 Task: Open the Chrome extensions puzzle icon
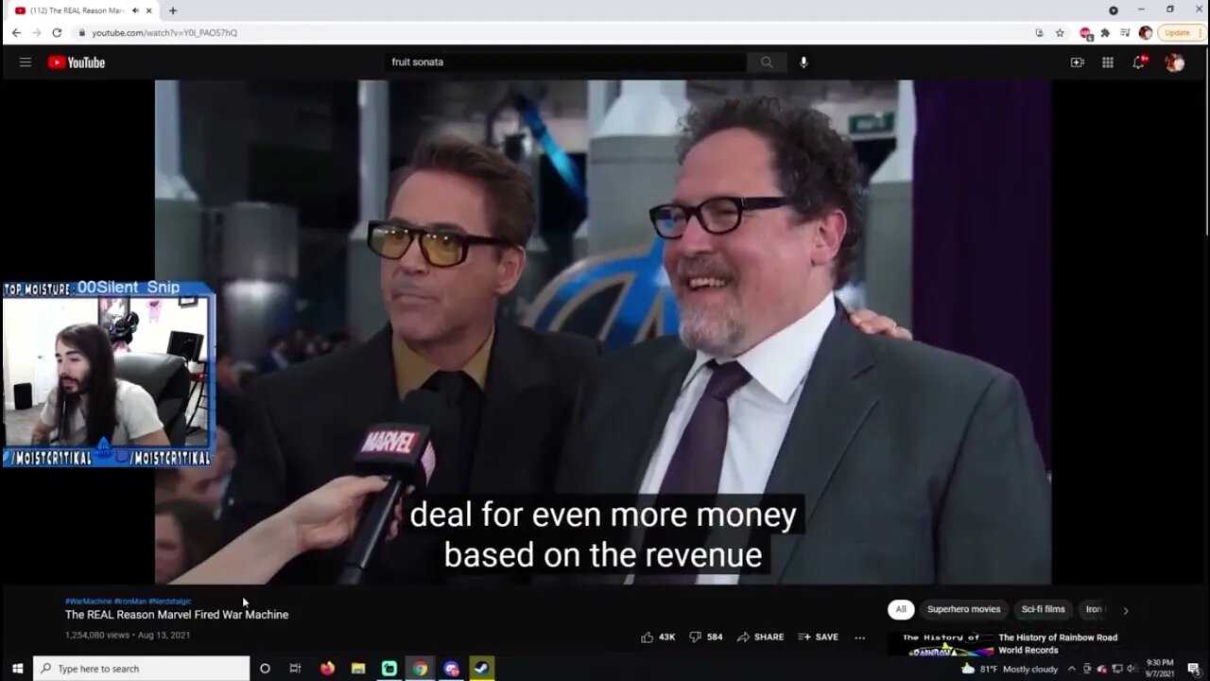1105,32
